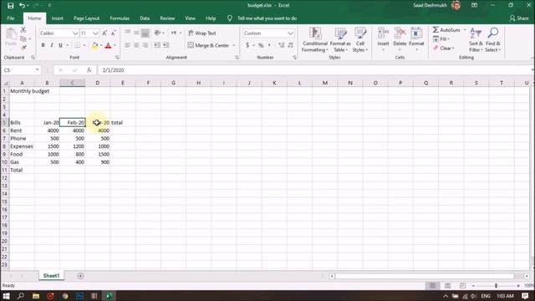Add a new sheet with plus button
The height and width of the screenshot is (301, 535).
pos(80,276)
